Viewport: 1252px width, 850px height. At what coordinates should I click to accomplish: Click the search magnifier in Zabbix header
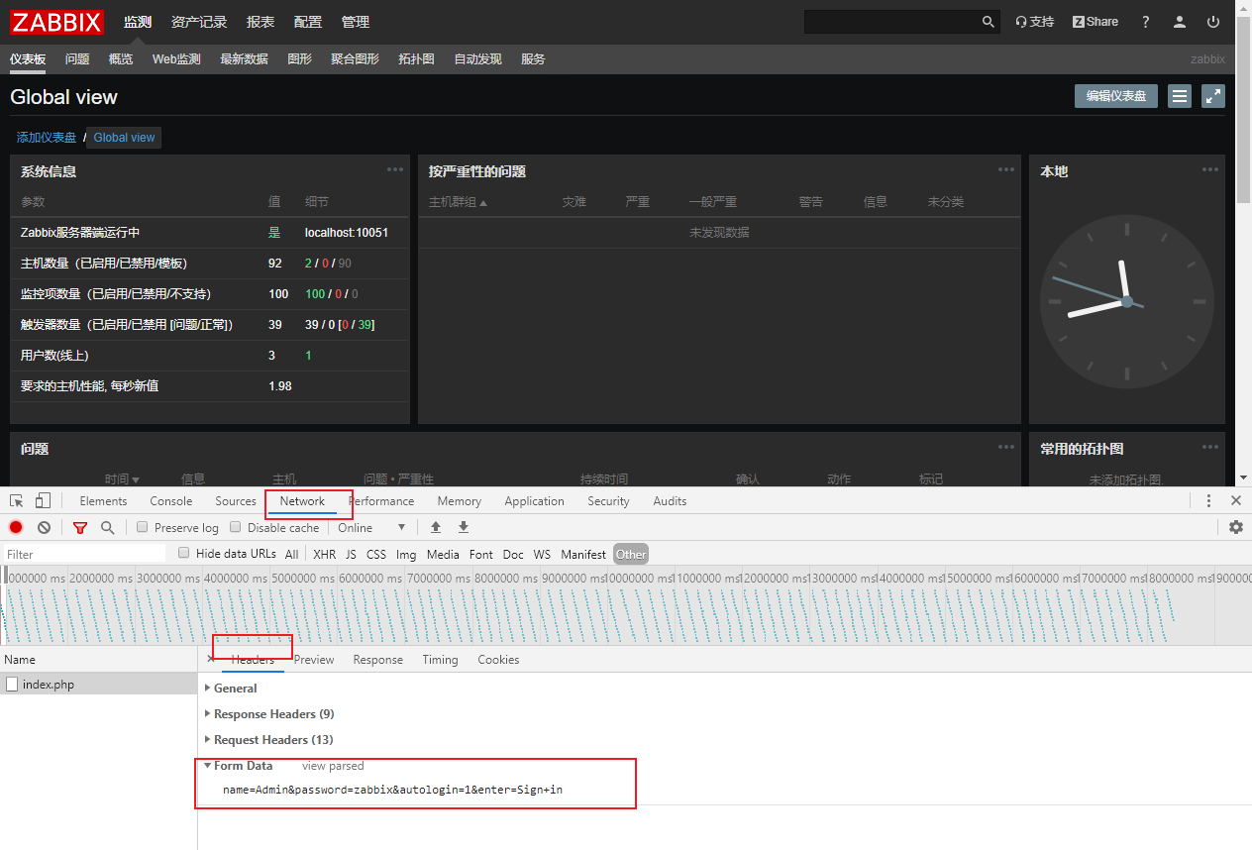tap(988, 21)
